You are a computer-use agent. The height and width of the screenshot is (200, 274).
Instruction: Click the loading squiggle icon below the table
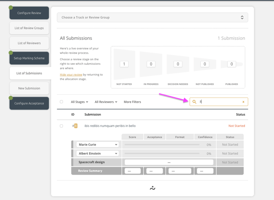[153, 188]
